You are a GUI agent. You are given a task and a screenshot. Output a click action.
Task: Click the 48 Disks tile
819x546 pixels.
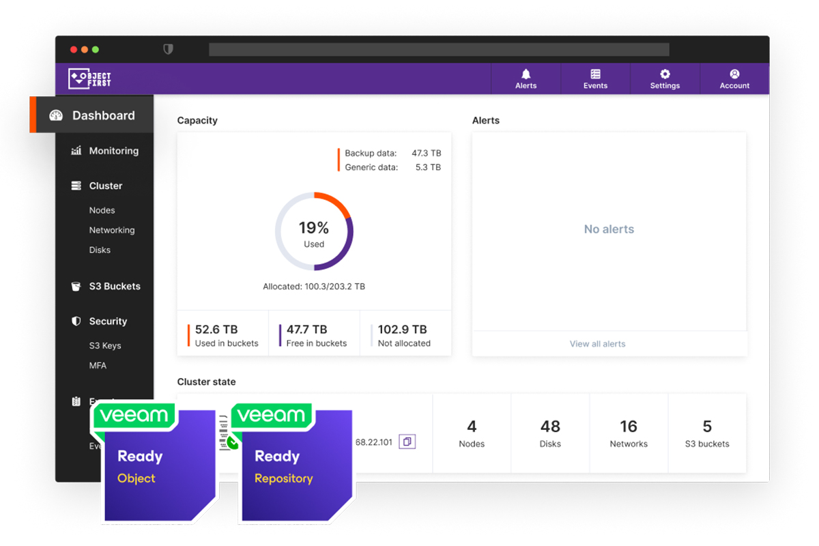tap(550, 433)
